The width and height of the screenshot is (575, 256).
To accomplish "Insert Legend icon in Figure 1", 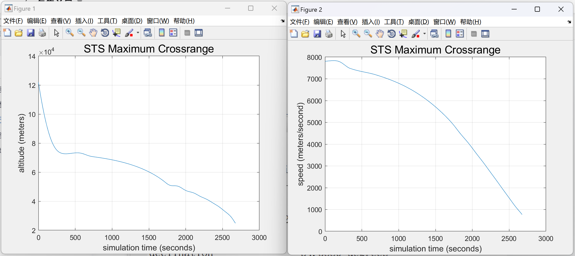I will pos(173,33).
